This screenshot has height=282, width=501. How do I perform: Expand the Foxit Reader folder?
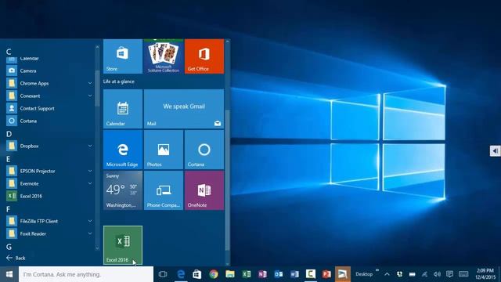[90, 233]
